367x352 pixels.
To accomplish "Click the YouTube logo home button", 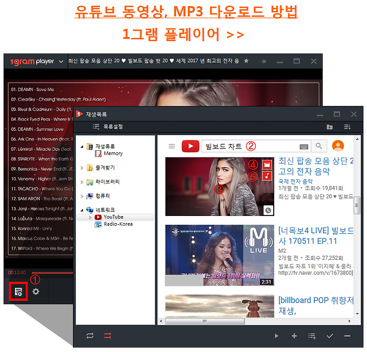I will tap(191, 146).
